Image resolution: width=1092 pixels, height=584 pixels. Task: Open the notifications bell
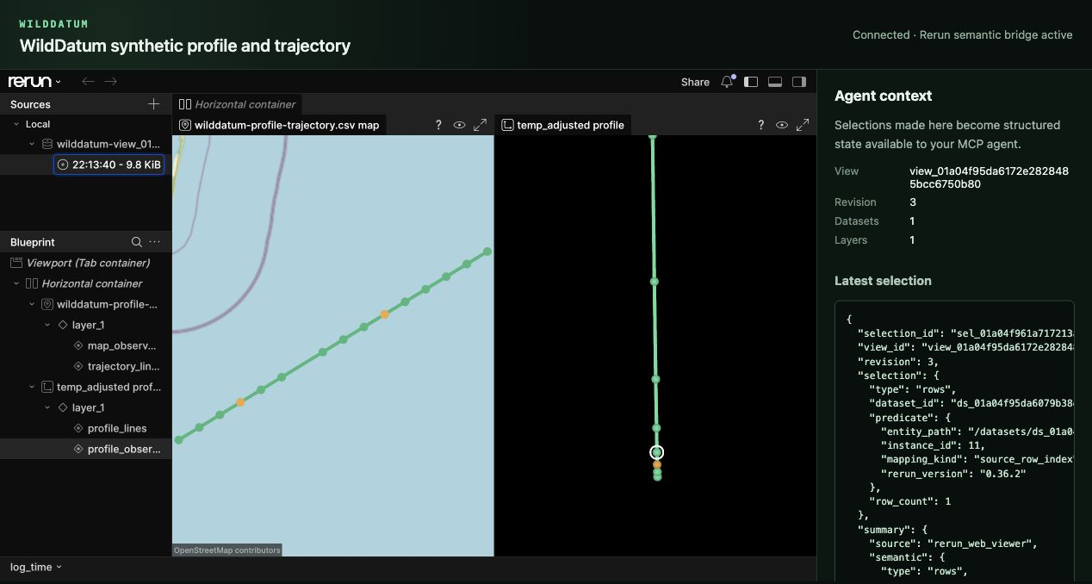pyautogui.click(x=727, y=82)
